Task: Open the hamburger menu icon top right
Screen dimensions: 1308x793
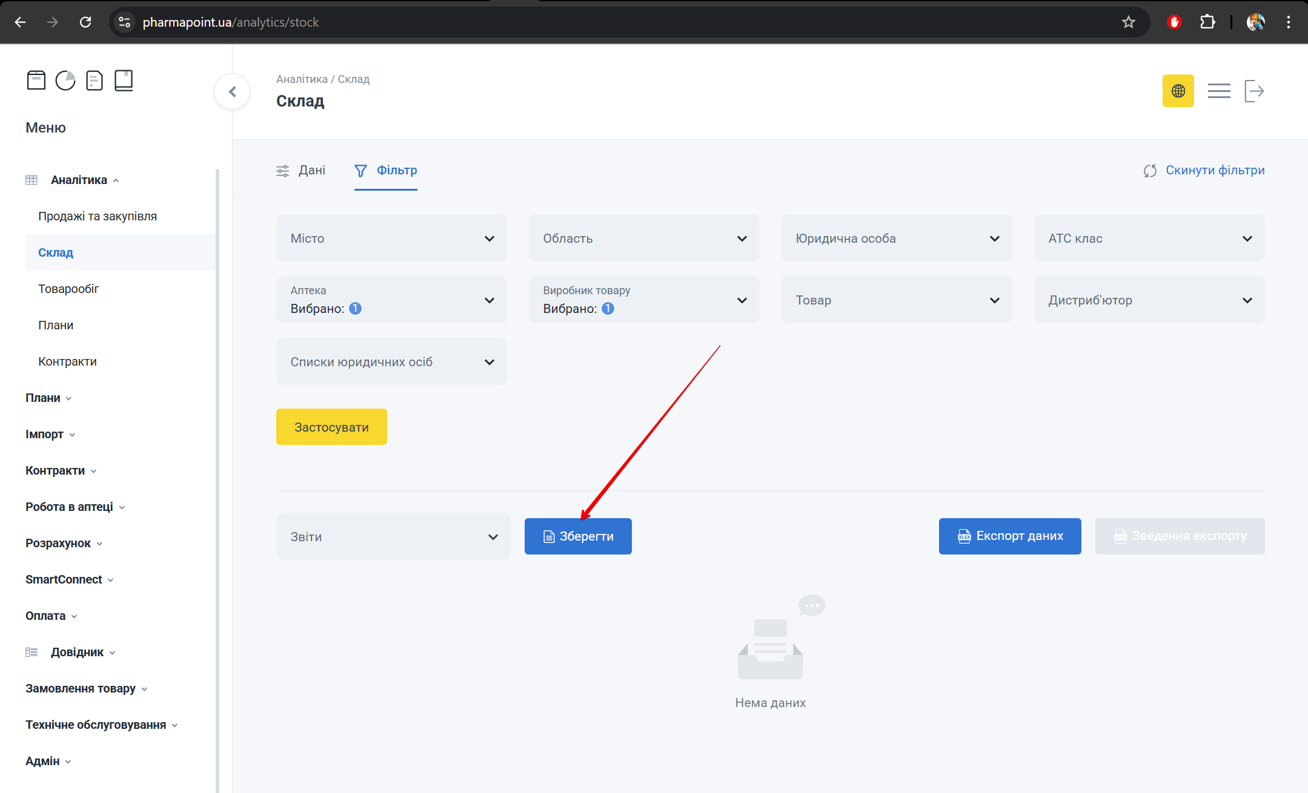Action: (x=1218, y=91)
